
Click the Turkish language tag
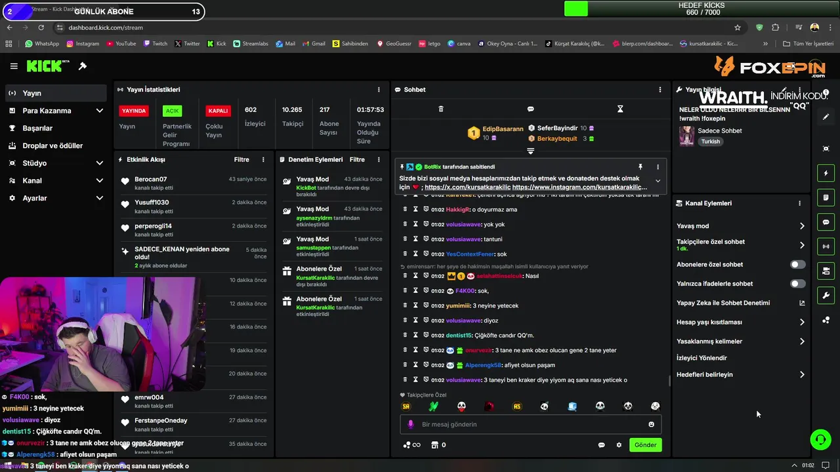(710, 142)
